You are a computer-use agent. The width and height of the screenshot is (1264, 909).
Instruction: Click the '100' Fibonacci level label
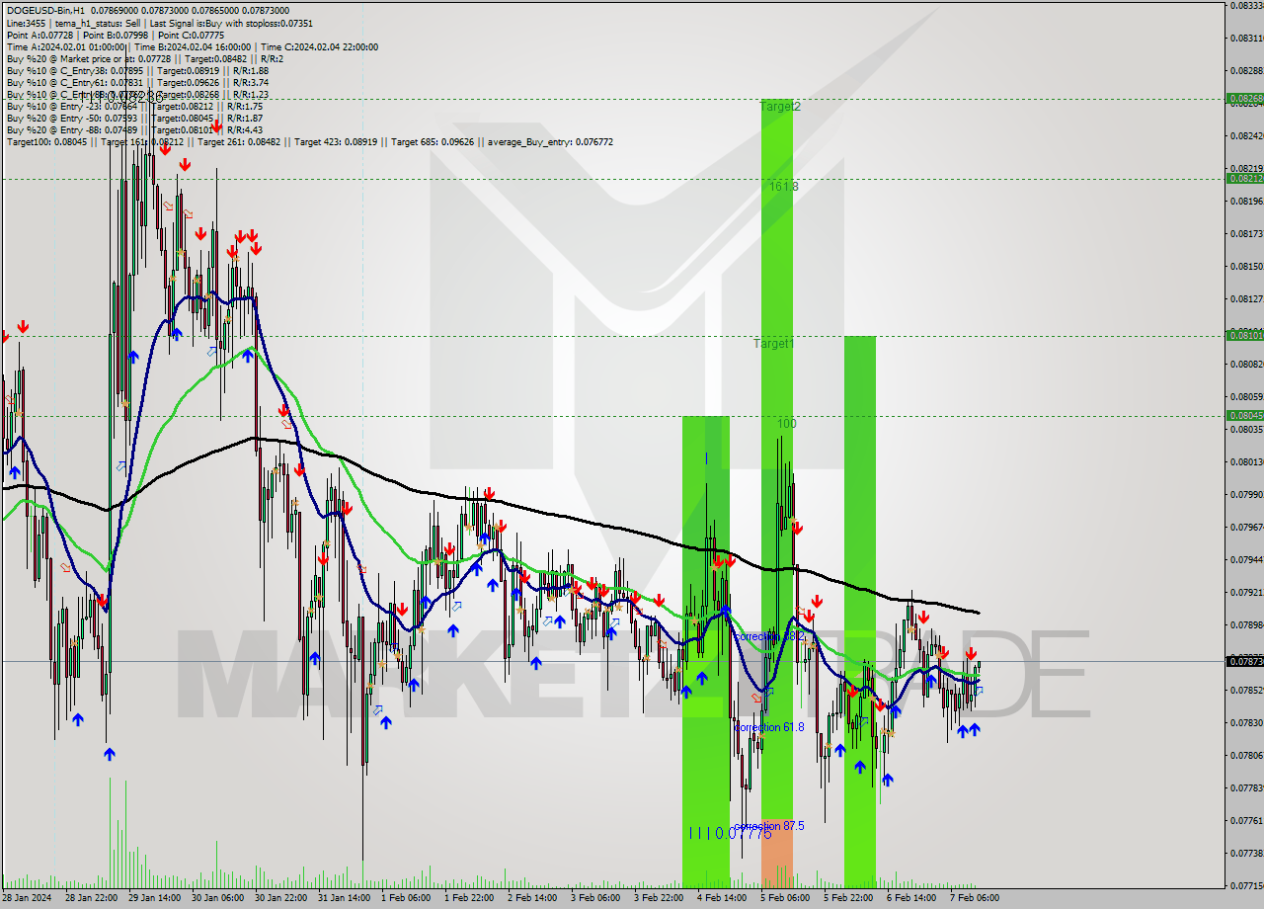coord(786,423)
